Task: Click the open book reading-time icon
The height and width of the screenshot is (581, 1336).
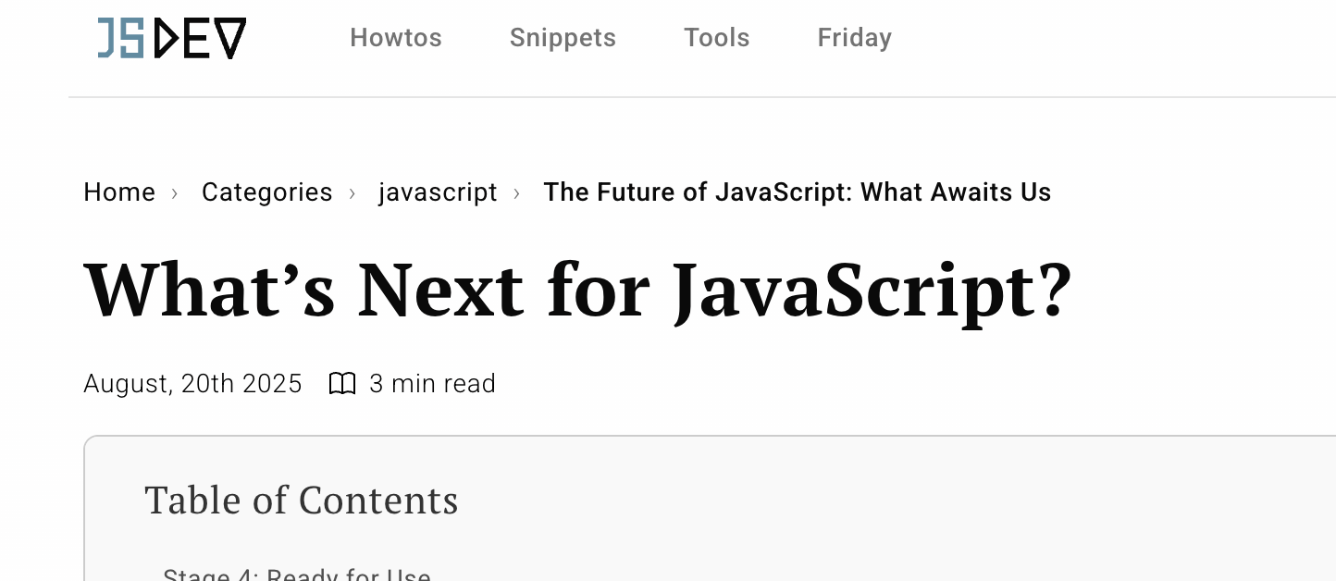Action: (x=342, y=383)
